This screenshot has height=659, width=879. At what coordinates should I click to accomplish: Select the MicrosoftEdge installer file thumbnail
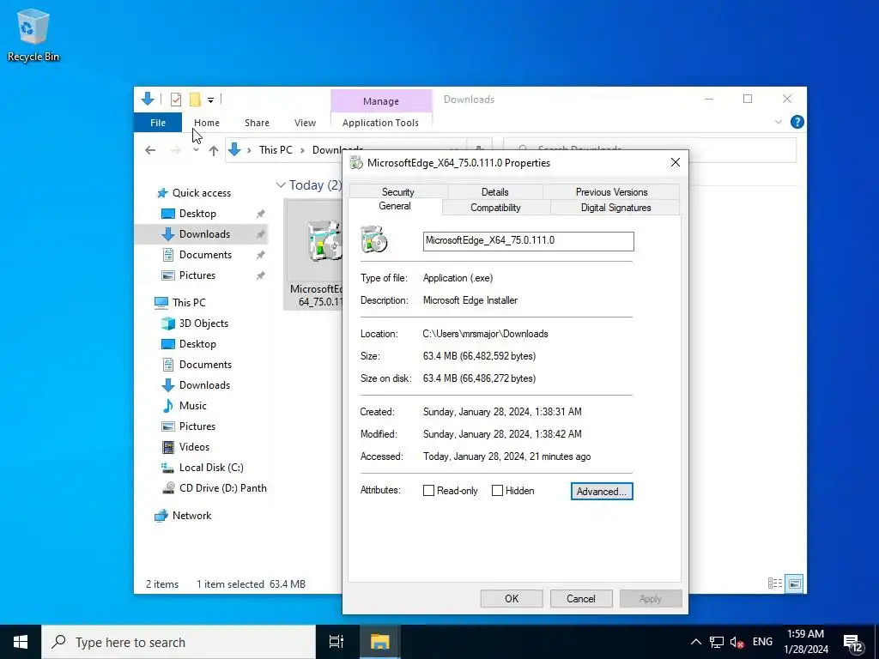[314, 254]
